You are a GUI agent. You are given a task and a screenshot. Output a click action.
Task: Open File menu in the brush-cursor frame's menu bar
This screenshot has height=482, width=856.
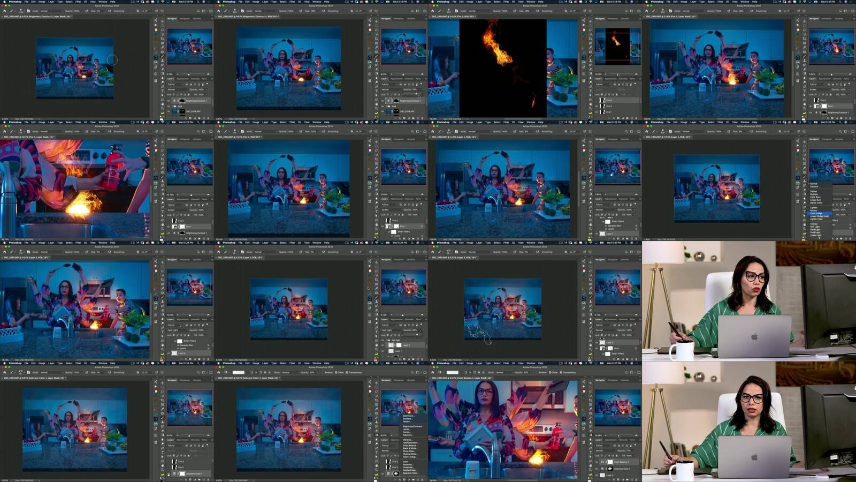26,2
